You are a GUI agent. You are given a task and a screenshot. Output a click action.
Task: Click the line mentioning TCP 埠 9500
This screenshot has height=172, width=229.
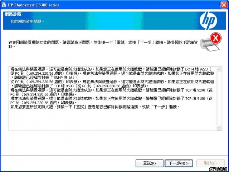(x=79, y=86)
